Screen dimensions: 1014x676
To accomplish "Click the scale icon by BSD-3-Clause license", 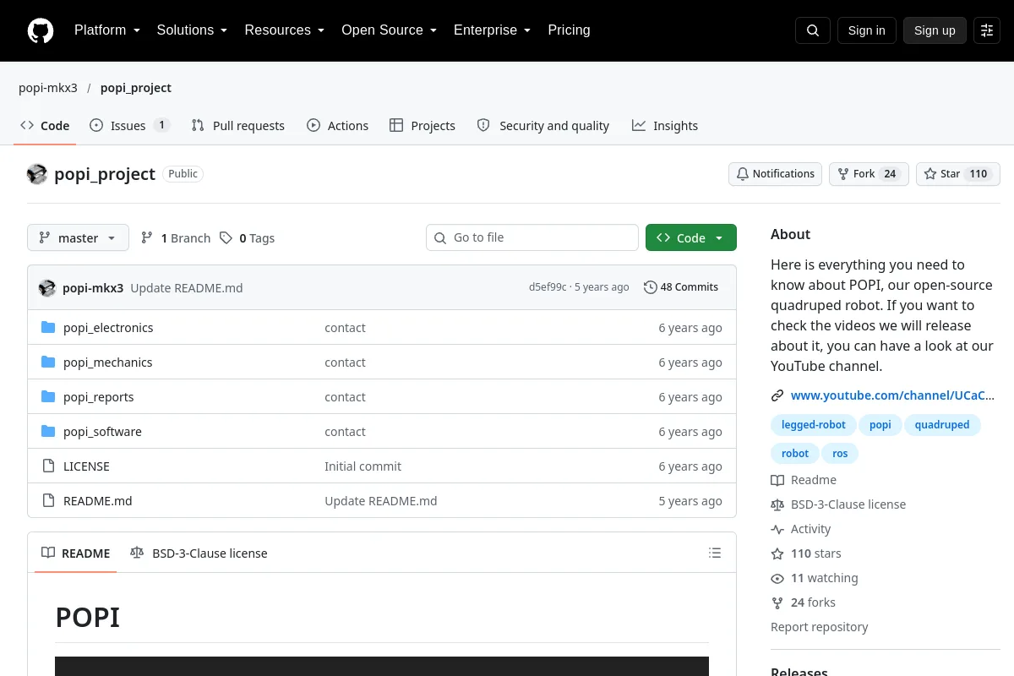I will coord(777,504).
